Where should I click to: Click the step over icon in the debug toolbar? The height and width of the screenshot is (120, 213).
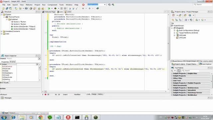[x=73, y=8]
